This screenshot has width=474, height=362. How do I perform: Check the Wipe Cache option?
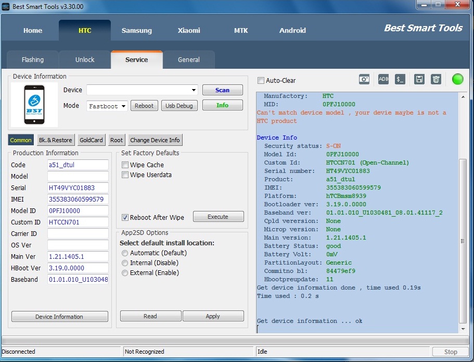point(125,165)
